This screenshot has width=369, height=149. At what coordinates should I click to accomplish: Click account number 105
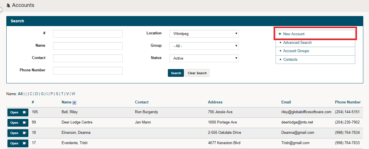point(35,112)
